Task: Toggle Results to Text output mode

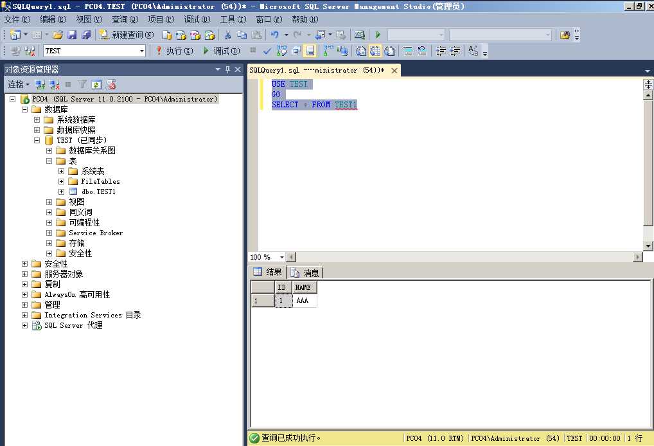Action: 361,51
